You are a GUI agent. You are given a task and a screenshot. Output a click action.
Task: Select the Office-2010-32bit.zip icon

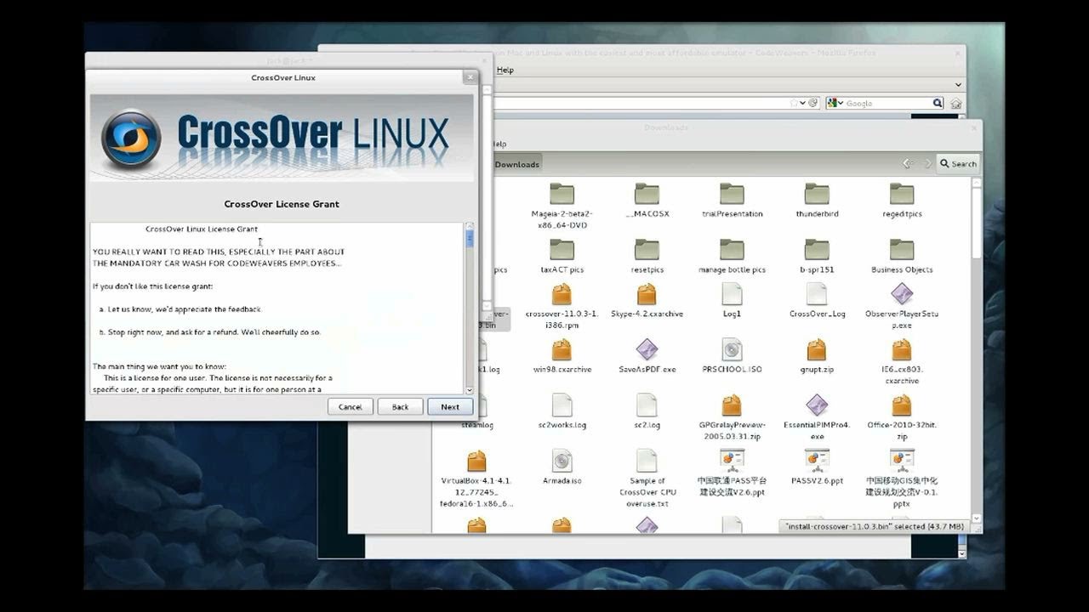[902, 405]
